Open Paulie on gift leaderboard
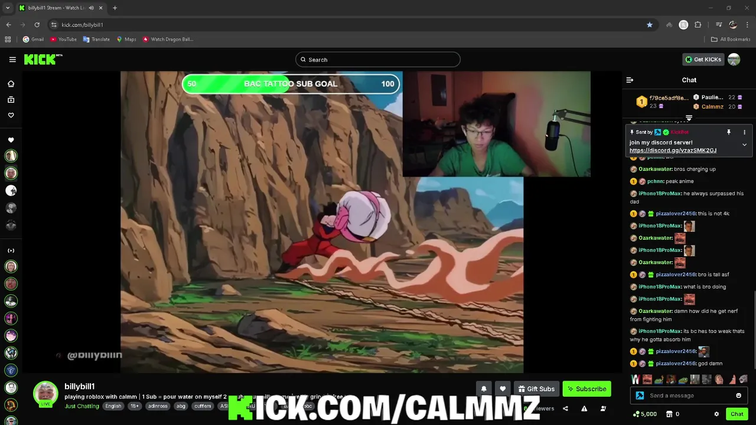 click(x=712, y=97)
